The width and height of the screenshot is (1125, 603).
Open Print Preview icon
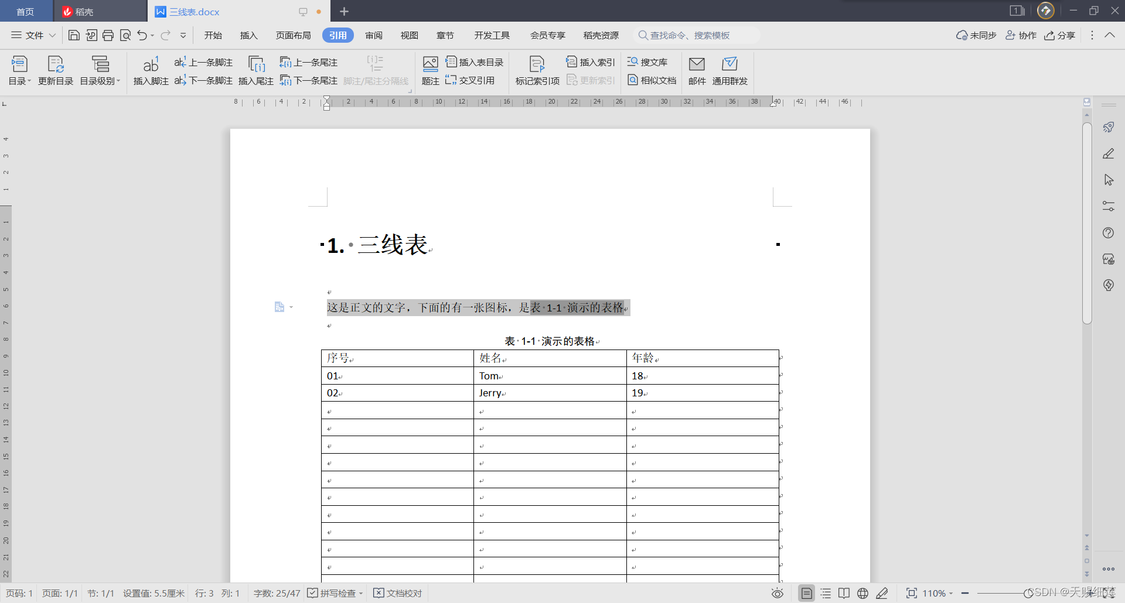(125, 35)
